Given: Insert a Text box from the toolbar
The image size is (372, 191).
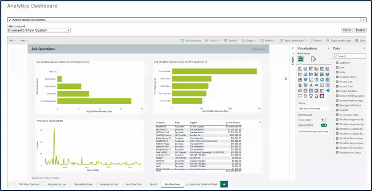Looking at the screenshot, I should 231,40.
